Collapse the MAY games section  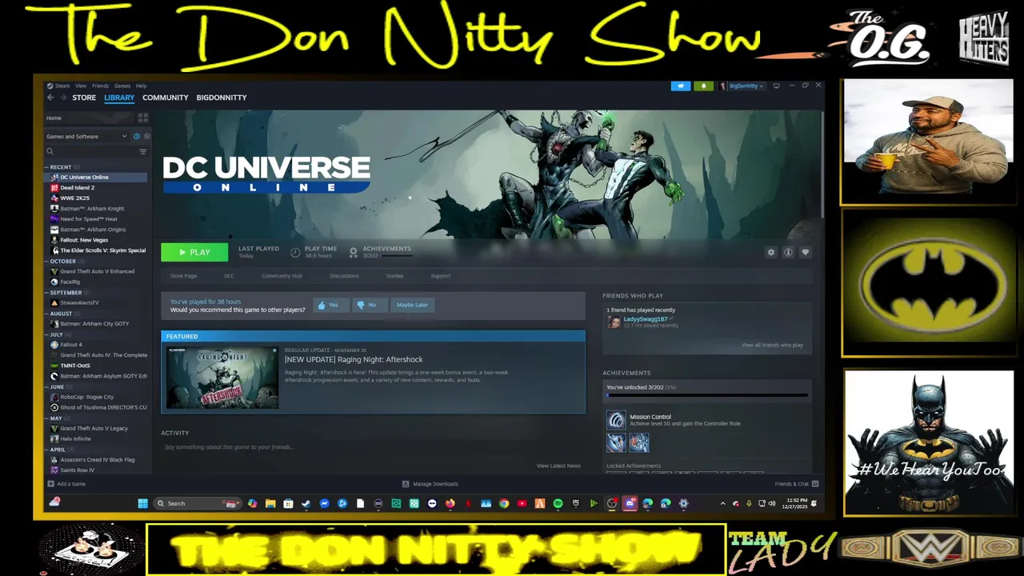[46, 418]
